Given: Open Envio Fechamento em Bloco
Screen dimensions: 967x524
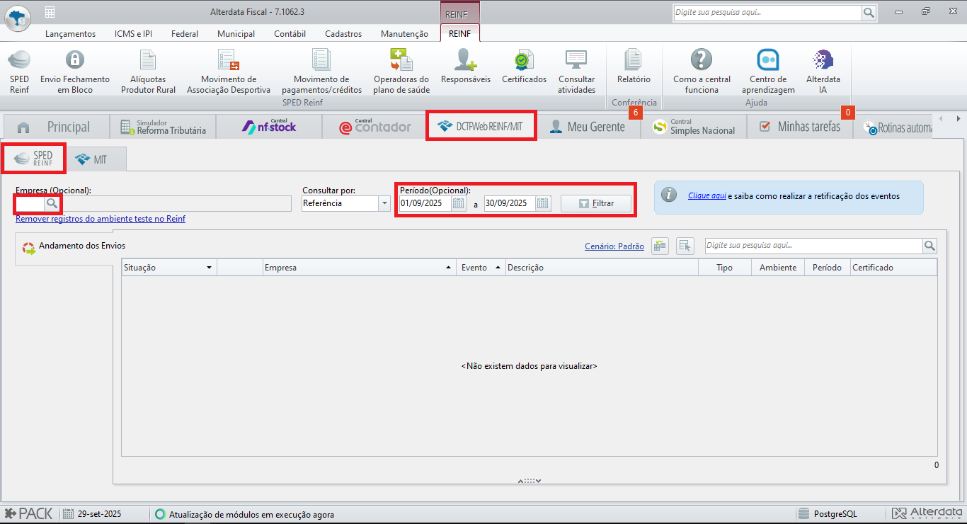Looking at the screenshot, I should coord(75,72).
